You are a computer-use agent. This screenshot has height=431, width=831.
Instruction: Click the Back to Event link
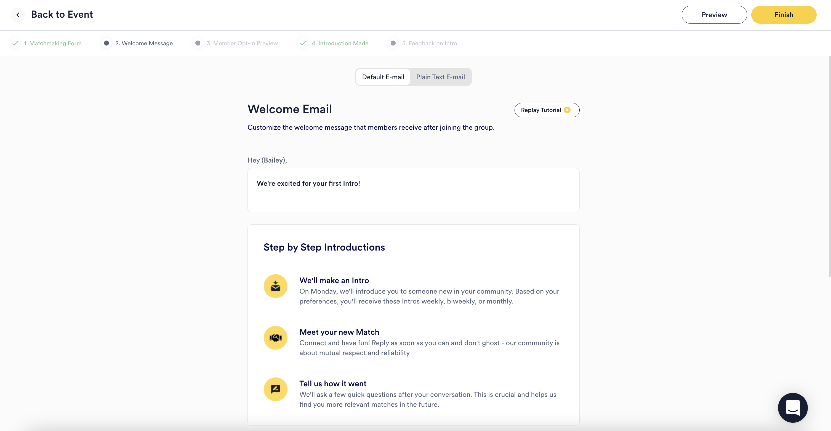click(x=62, y=15)
